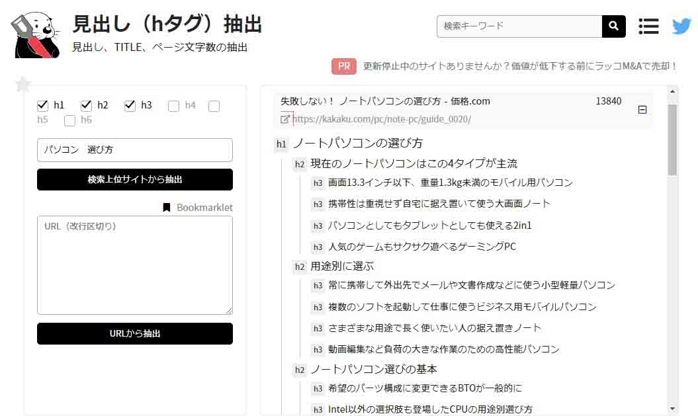Collapse the kakaku.com result with minus icon

point(642,109)
